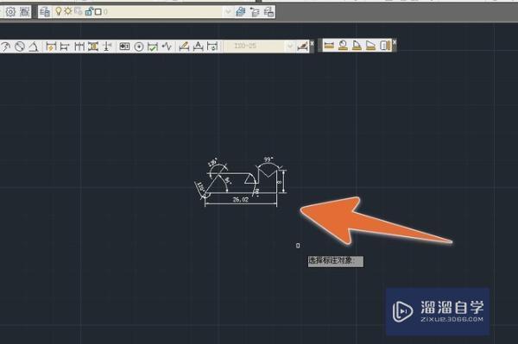Screen dimensions: 518x344
Task: Select the Continue dimension tool
Action: point(79,47)
